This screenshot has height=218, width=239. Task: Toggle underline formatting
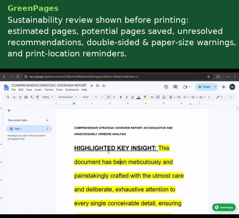pyautogui.click(x=132, y=97)
